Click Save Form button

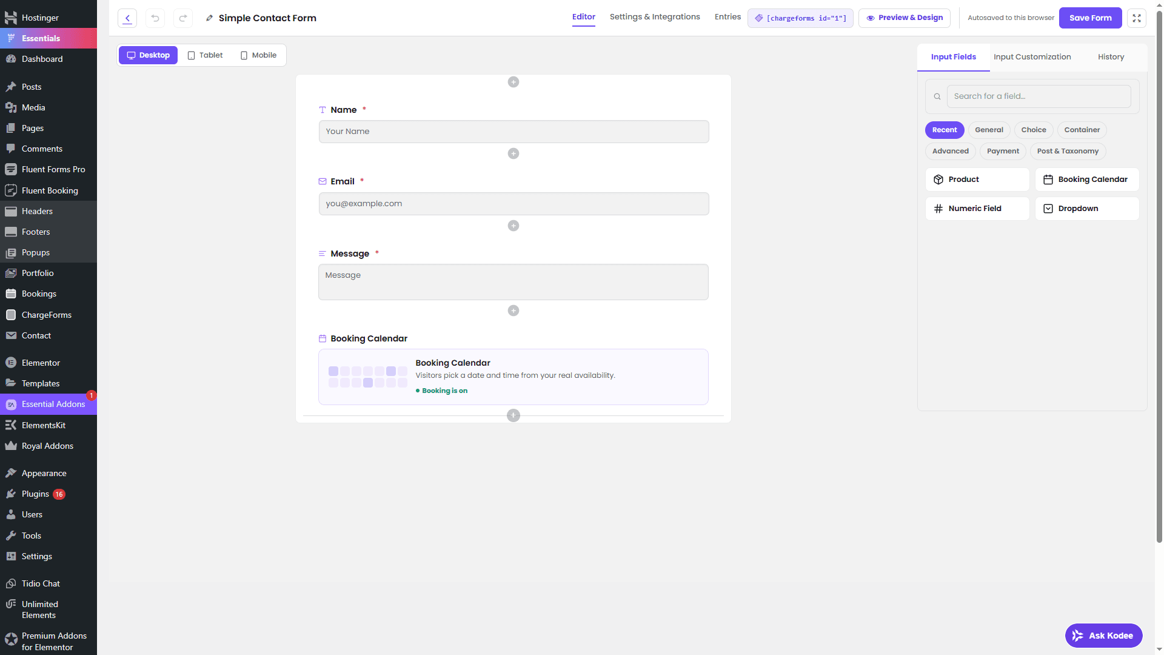pyautogui.click(x=1090, y=18)
